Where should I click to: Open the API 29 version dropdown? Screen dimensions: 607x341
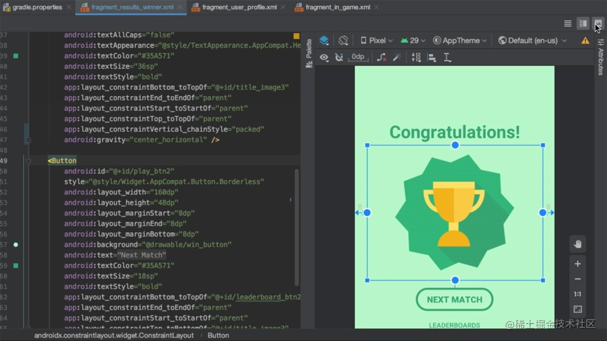click(413, 40)
